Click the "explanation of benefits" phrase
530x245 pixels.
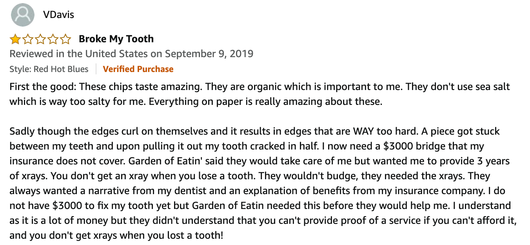(314, 191)
